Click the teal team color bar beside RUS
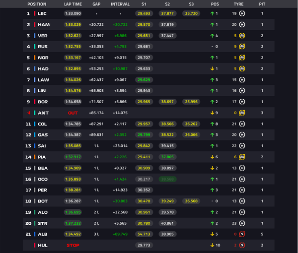Image resolution: width=298 pixels, height=253 pixels. coord(35,47)
